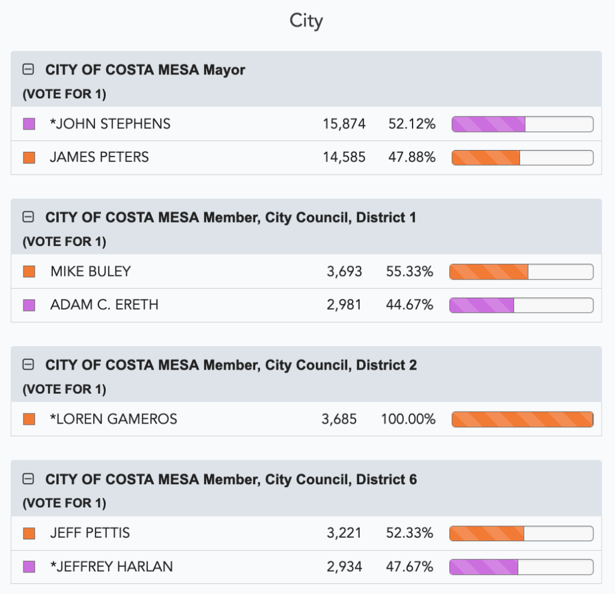Click the Adam C. Ereth candidate name

[x=105, y=305]
